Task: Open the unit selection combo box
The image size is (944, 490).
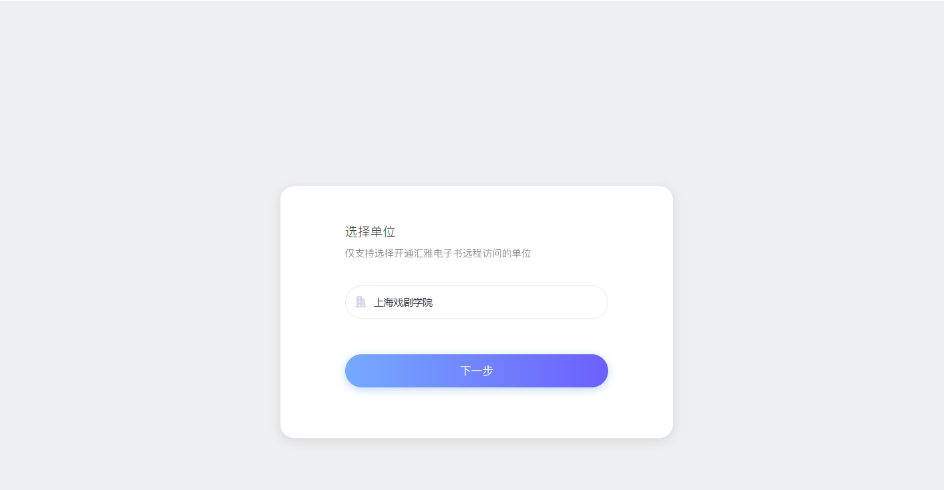Action: coord(477,302)
